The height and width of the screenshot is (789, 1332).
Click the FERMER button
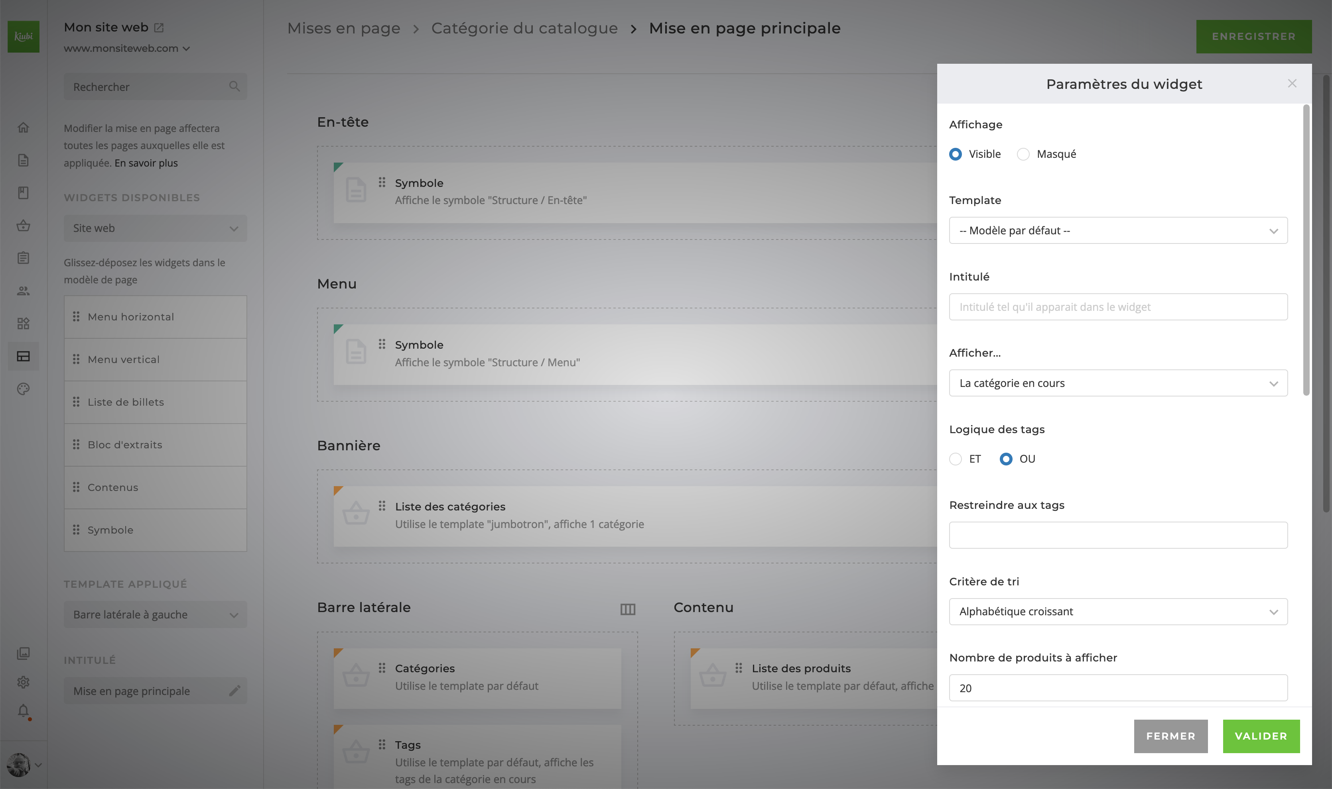(x=1171, y=736)
